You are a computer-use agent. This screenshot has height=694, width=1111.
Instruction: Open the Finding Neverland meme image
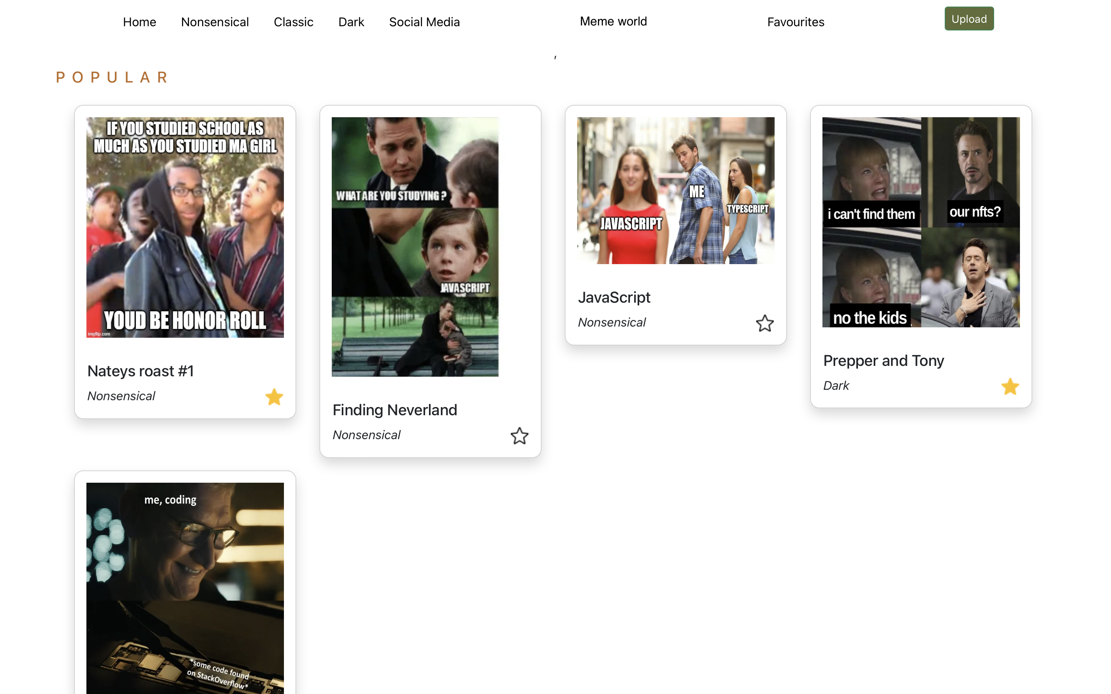[415, 247]
